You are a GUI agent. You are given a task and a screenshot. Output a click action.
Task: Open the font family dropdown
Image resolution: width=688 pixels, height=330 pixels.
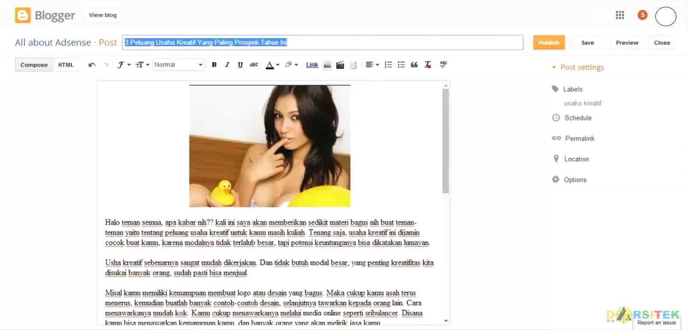(124, 65)
